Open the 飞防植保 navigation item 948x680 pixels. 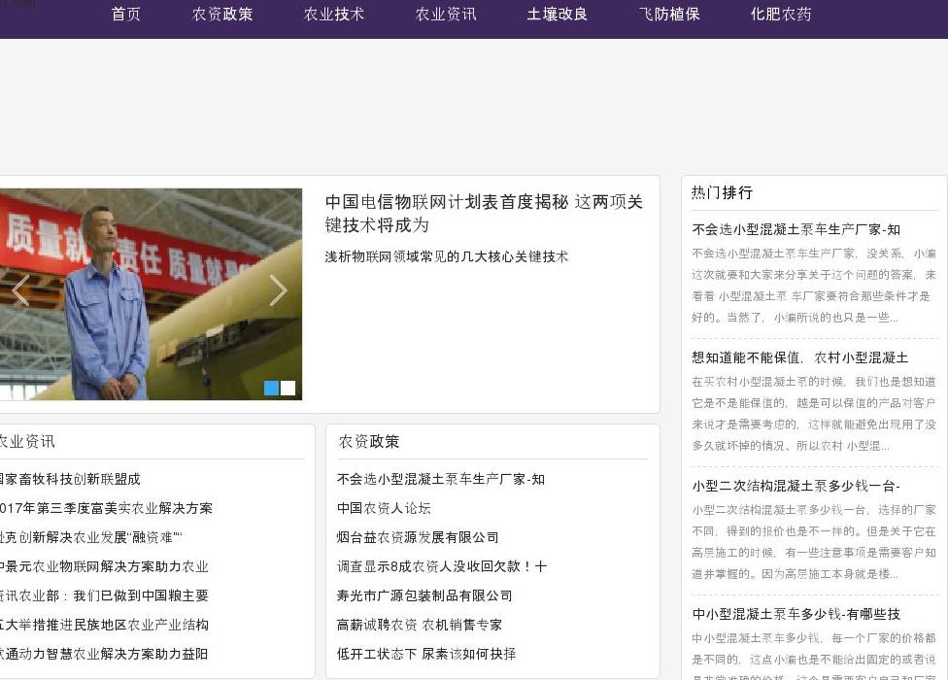pyautogui.click(x=668, y=14)
